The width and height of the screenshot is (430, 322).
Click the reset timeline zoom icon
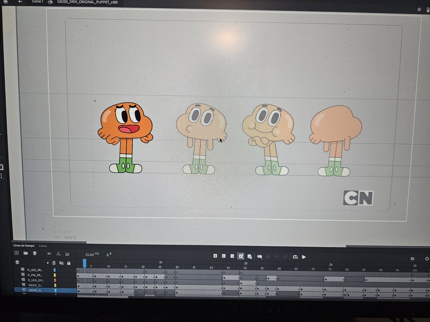(x=412, y=259)
